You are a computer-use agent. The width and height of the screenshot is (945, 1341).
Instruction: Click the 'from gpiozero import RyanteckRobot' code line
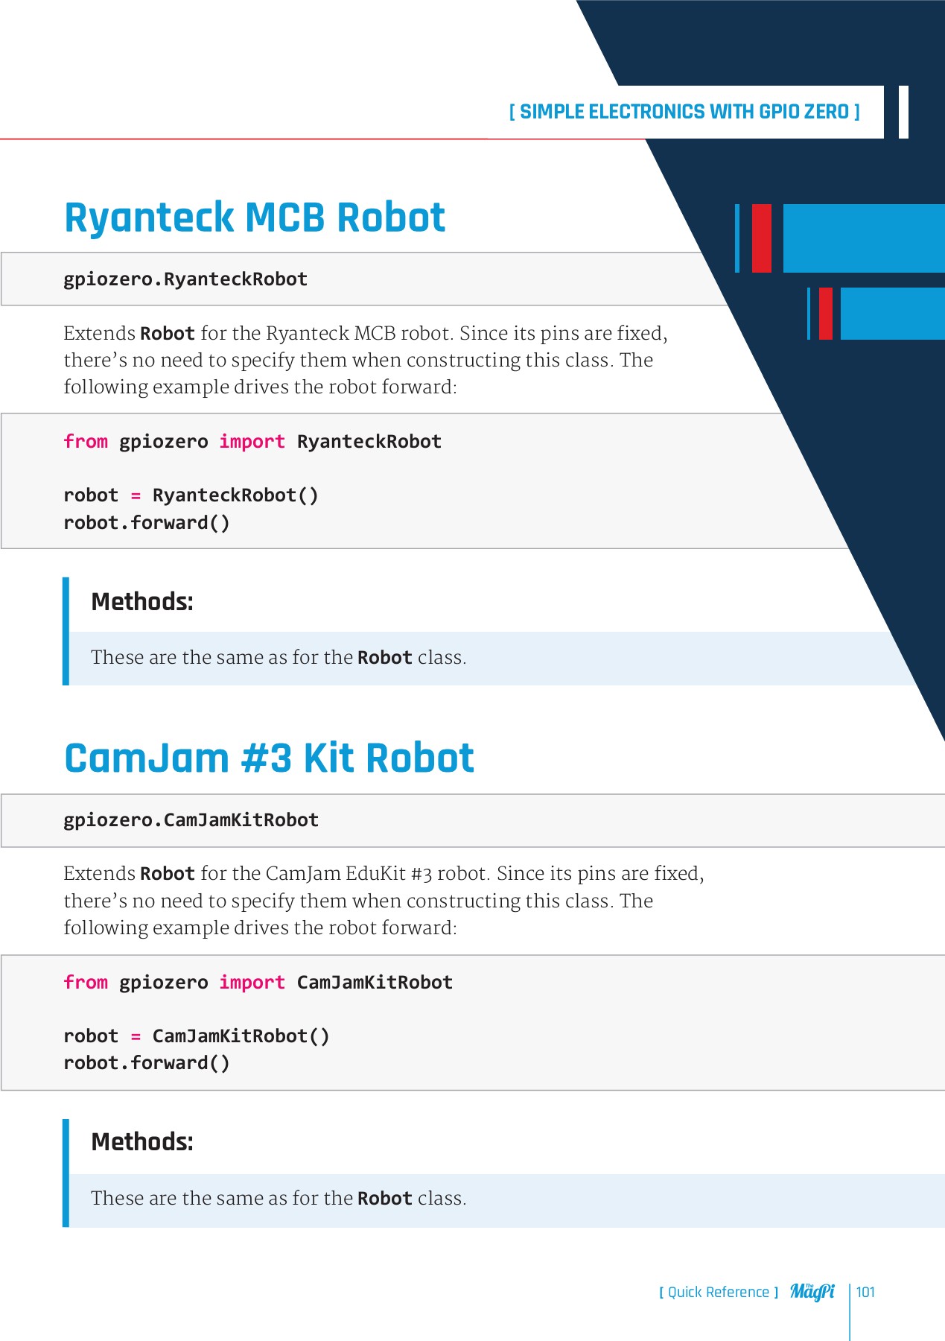252,442
